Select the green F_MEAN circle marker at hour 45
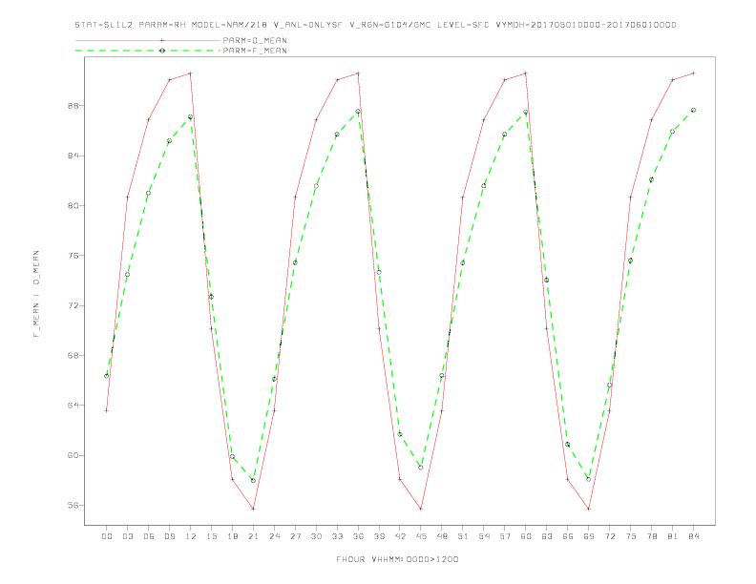Viewport: 756px width, 584px height. click(421, 468)
